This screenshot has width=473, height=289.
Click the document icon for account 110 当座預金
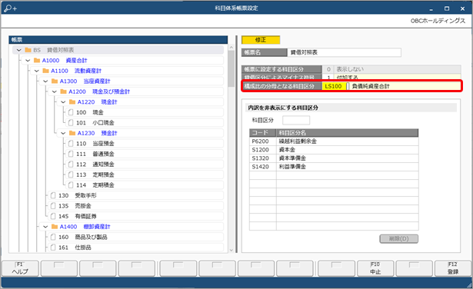pyautogui.click(x=71, y=144)
